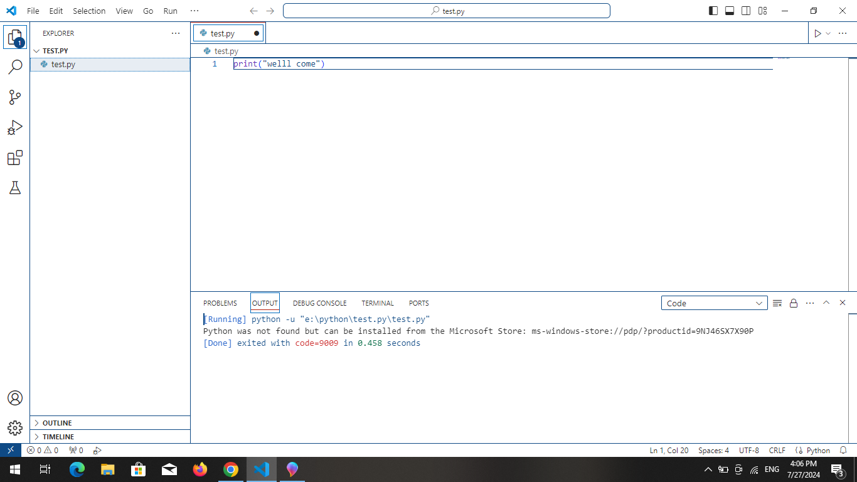857x482 pixels.
Task: Open notifications bell in status bar
Action: [843, 450]
